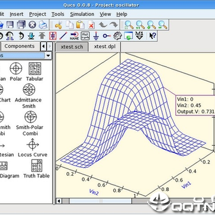Toggle the deactivate/activate component icon
The image size is (215, 215).
(53, 36)
